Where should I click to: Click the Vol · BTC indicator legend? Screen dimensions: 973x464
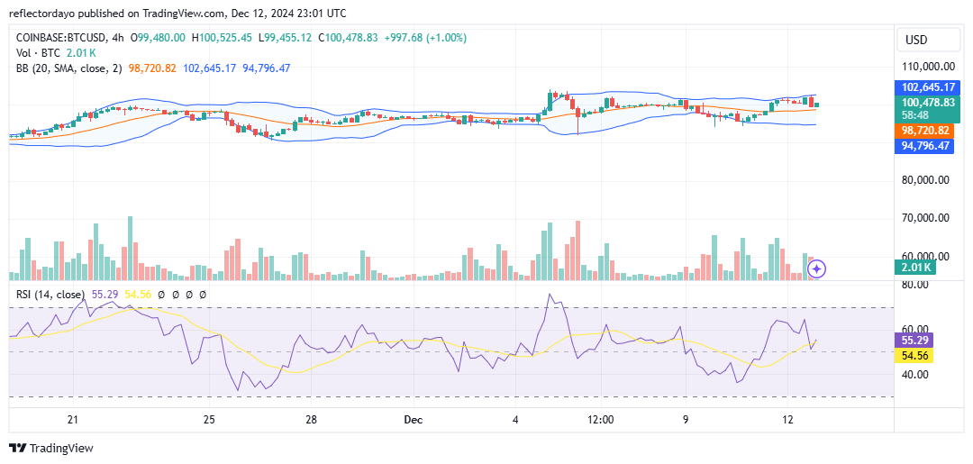[x=40, y=53]
